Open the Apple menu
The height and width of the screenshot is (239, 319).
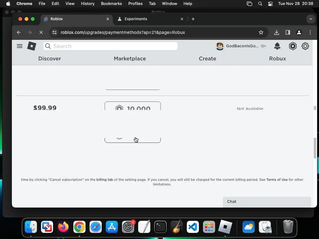tap(8, 3)
